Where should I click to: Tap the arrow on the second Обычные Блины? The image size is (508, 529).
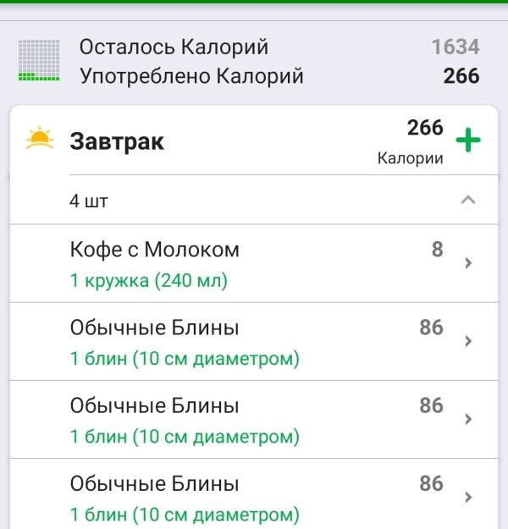[x=468, y=419]
